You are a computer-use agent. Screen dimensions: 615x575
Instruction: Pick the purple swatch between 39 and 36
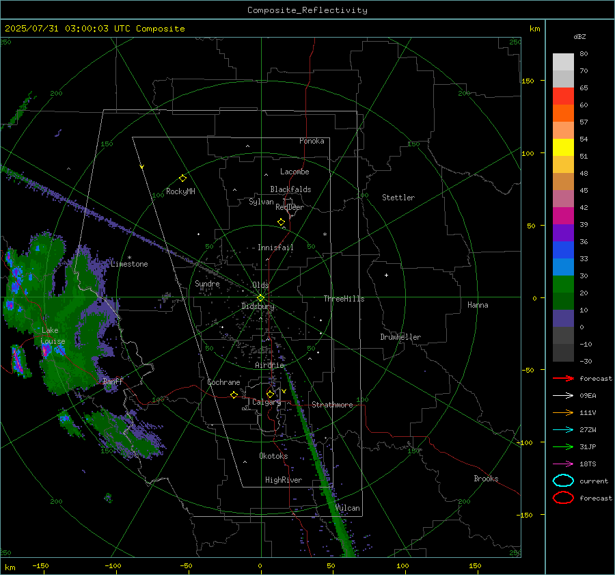tap(563, 232)
